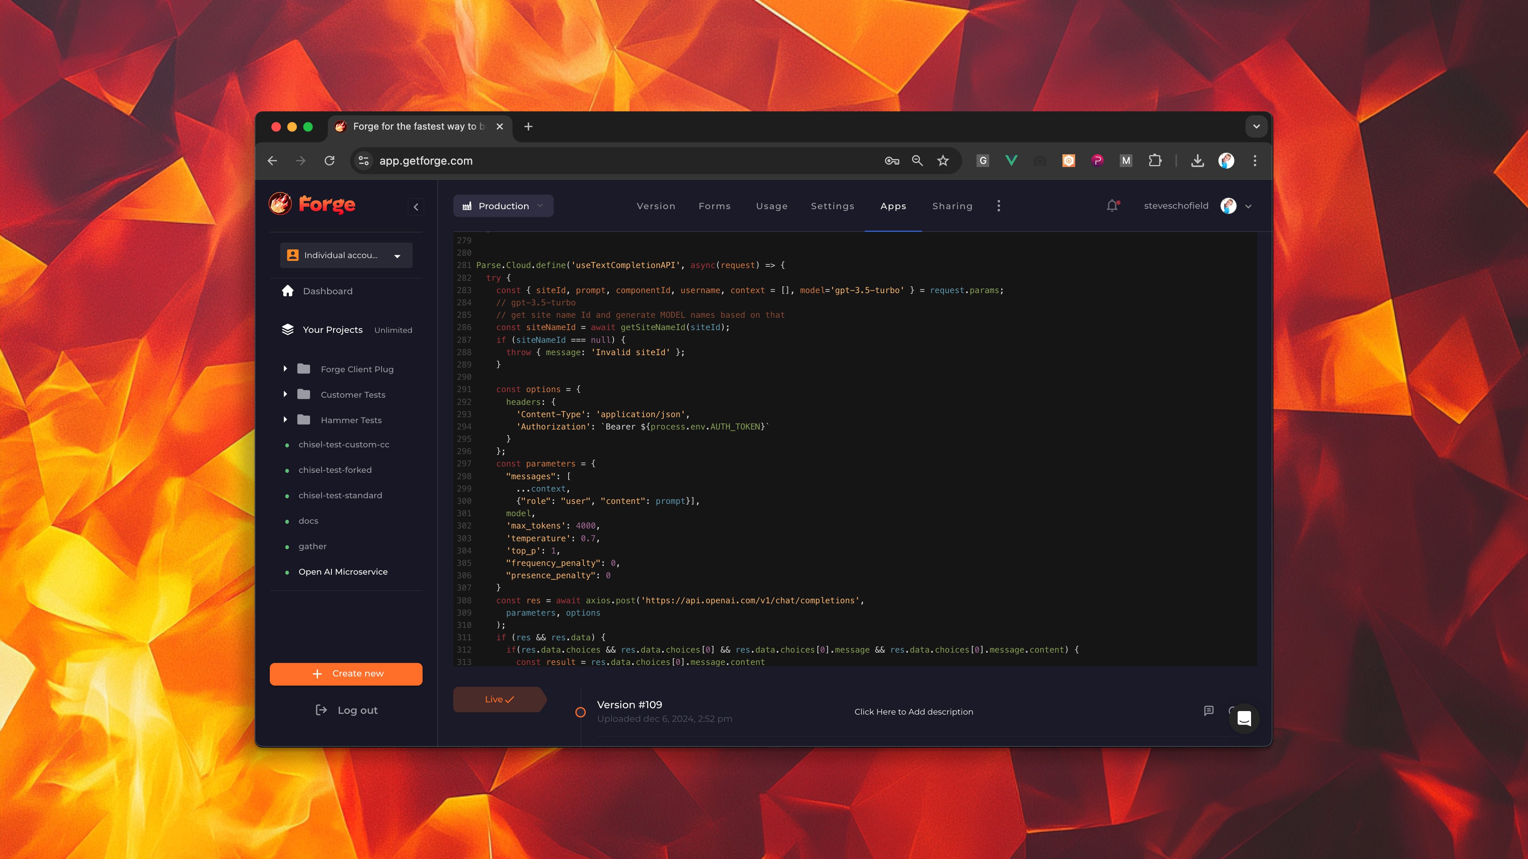
Task: Click the pink P extension icon
Action: [1097, 161]
